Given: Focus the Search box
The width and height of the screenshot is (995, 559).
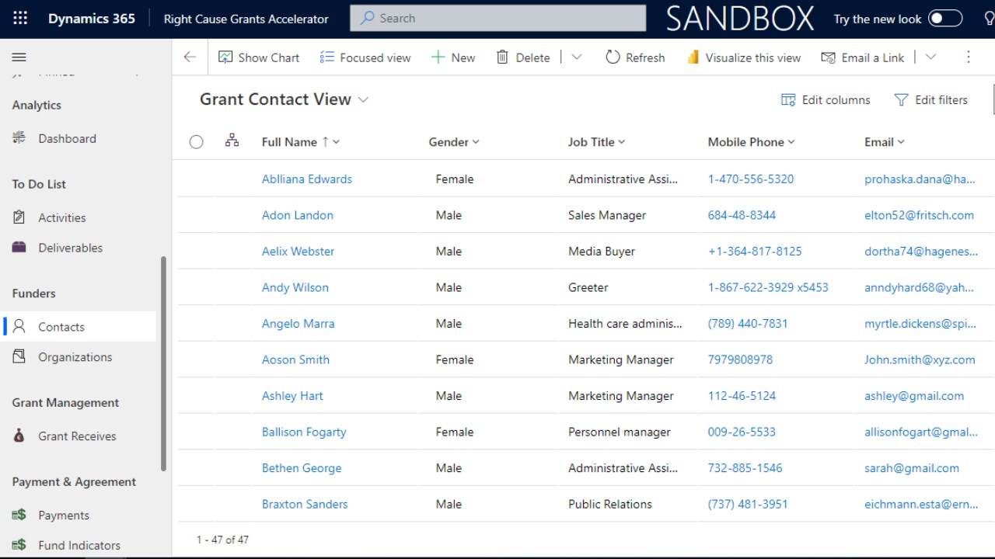Looking at the screenshot, I should tap(498, 18).
